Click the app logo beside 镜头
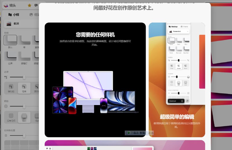Viewport: 232px width, 150px height. (x=6, y=6)
